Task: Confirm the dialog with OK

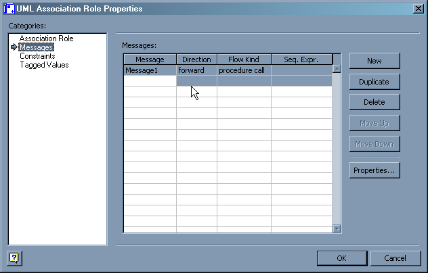Action: [342, 258]
